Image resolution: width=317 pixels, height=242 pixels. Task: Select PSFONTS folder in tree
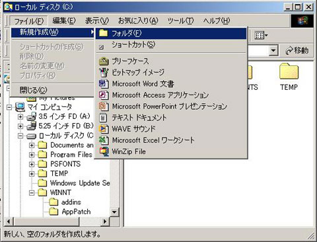(x=65, y=164)
